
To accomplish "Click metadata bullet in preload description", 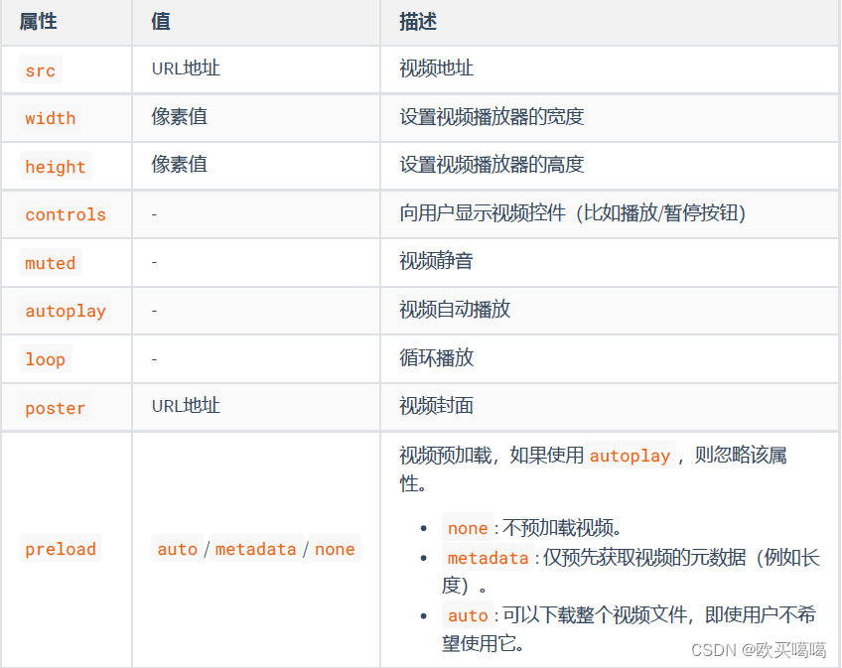I will point(631,572).
